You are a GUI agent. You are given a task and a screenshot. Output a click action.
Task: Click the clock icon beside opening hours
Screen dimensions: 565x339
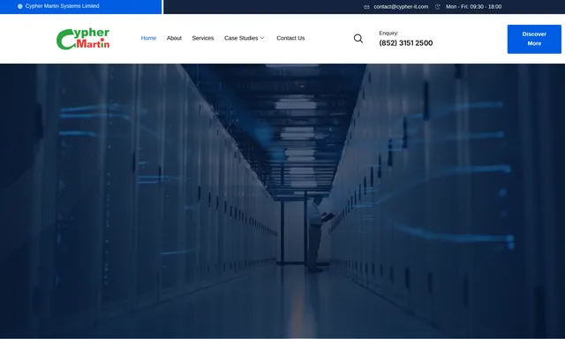438,6
